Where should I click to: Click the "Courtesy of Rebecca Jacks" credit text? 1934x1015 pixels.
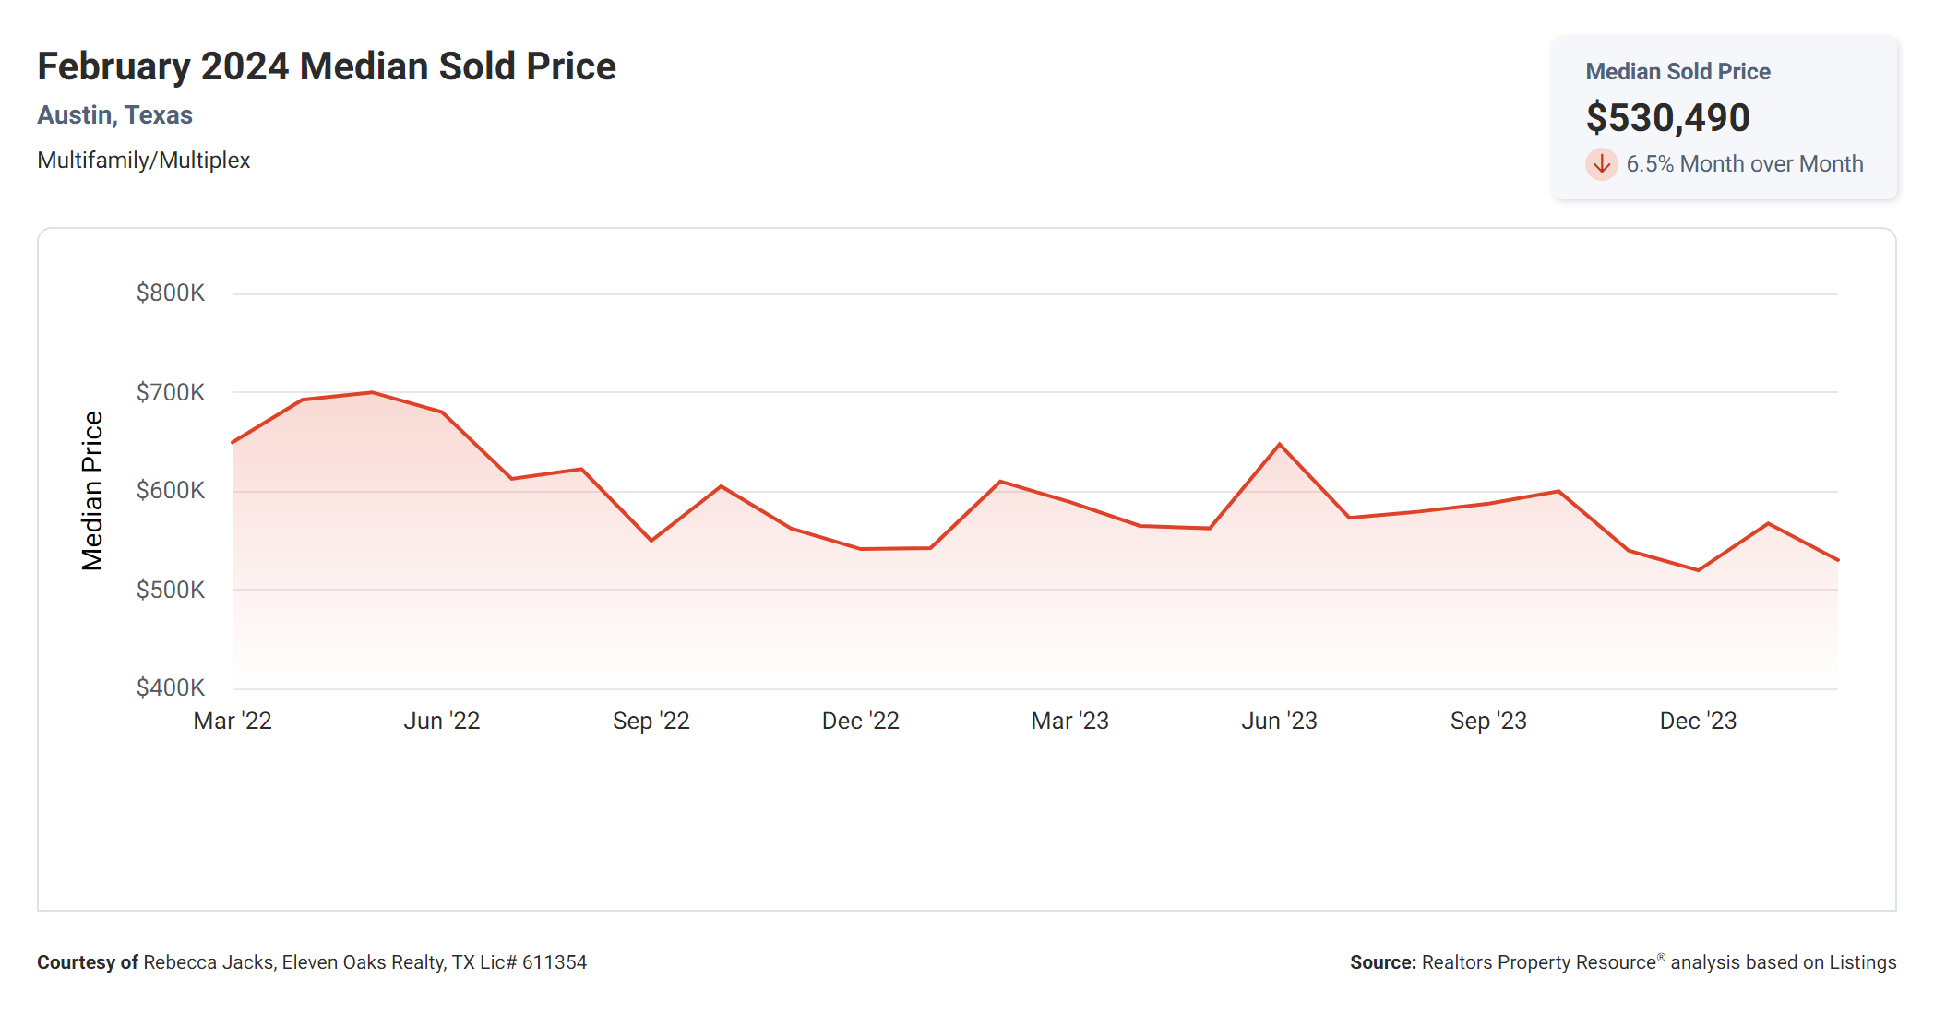(312, 962)
